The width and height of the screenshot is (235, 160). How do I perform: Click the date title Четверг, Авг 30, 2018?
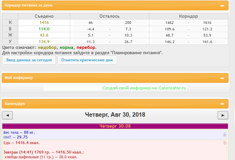115,115
